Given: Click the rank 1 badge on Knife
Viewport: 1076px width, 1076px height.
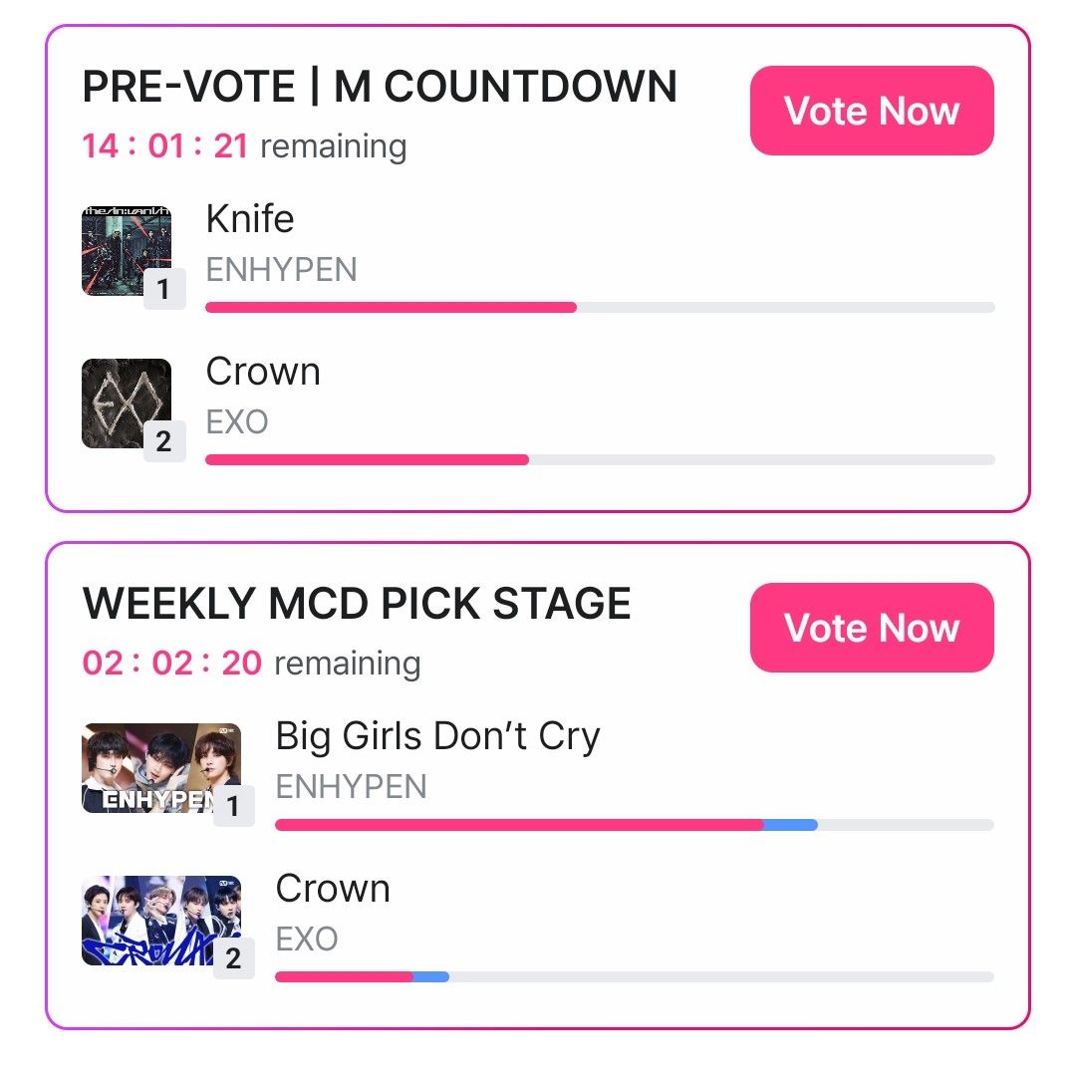Looking at the screenshot, I should pos(164,290).
